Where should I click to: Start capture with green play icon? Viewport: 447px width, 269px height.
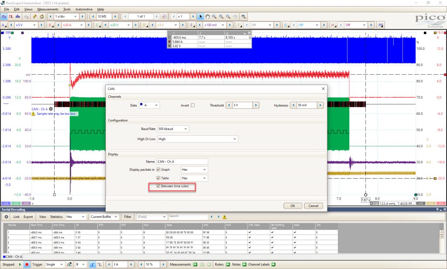20,265
